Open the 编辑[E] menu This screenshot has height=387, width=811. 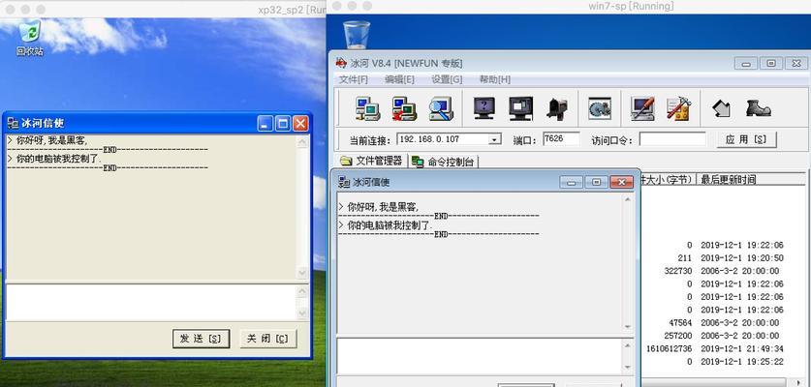399,79
